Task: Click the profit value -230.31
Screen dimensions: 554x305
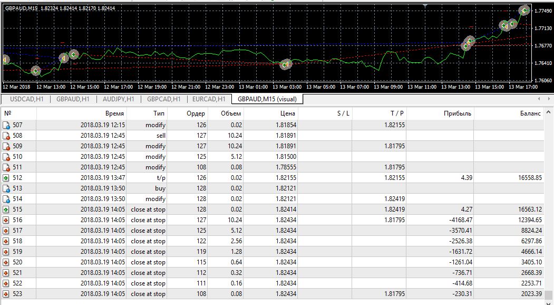Action: pyautogui.click(x=461, y=294)
